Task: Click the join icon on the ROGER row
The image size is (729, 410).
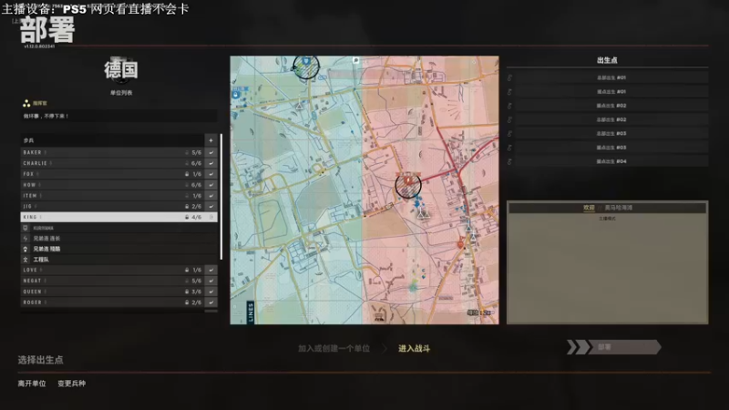Action: click(x=211, y=302)
